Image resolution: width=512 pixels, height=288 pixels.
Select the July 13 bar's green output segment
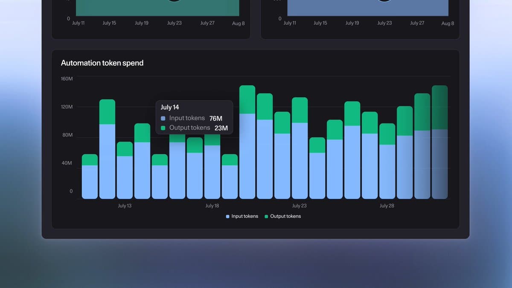pos(125,149)
